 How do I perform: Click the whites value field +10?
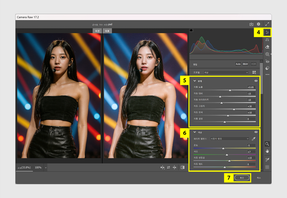251,113
